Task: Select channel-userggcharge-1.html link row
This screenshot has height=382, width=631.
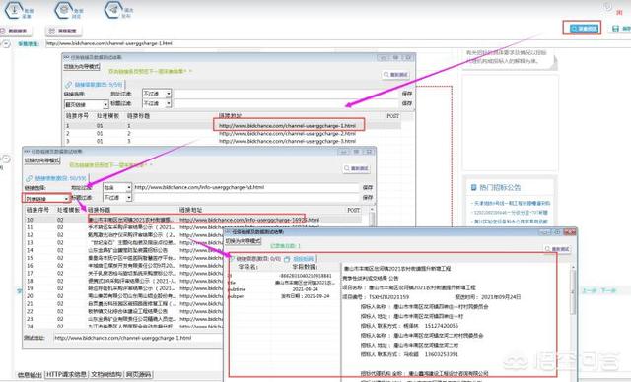Action: click(233, 126)
